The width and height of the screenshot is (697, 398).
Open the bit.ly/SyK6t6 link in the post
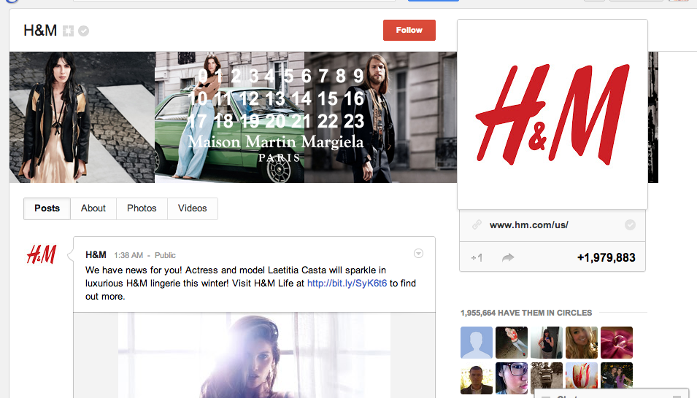coord(347,284)
